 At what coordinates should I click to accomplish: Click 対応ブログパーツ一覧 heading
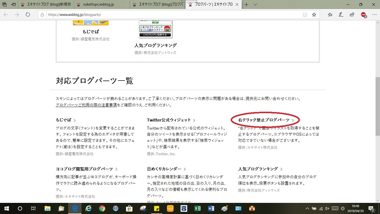(94, 81)
